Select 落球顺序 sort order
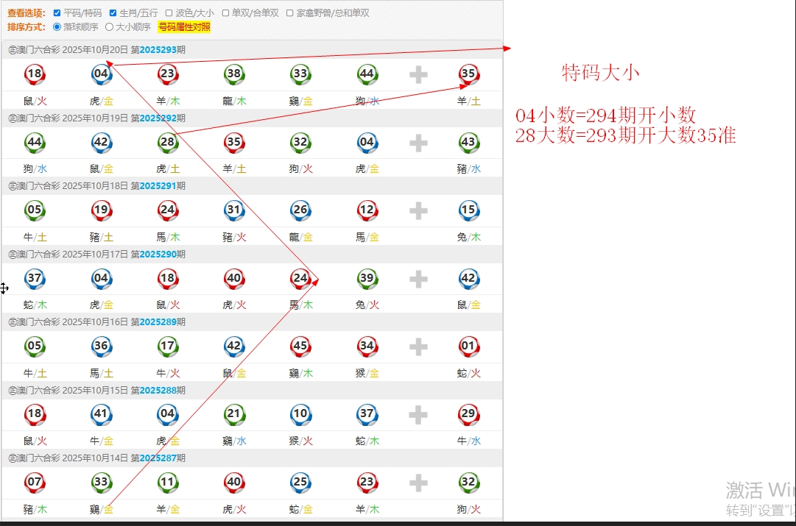Screen dimensions: 796x526 tap(57, 27)
